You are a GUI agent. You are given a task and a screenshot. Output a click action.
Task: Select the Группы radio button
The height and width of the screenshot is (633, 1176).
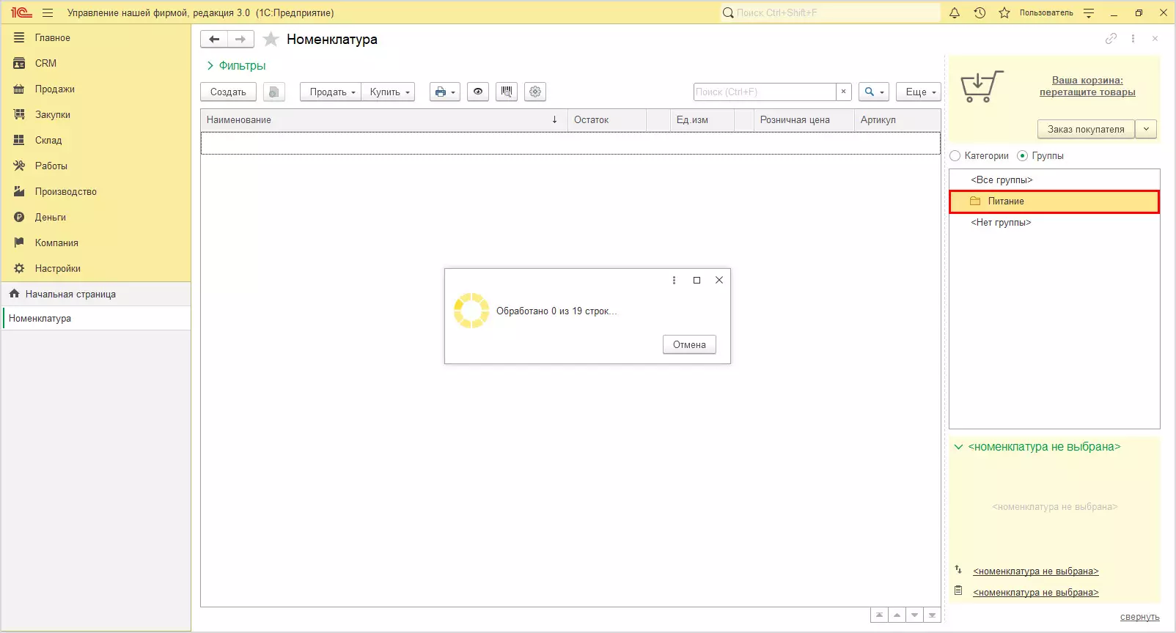(1022, 156)
